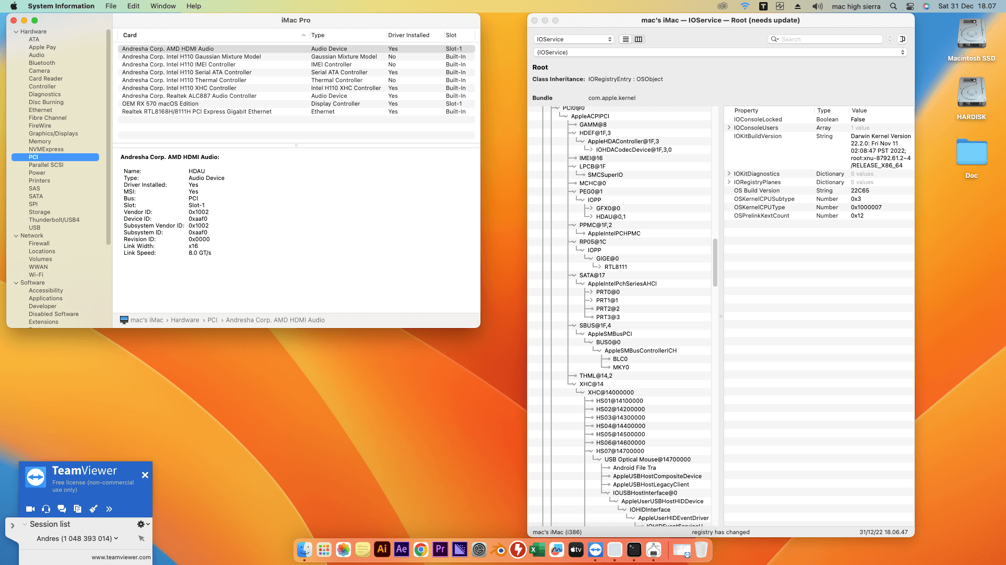Open Illustrator from the Dock
Image resolution: width=1006 pixels, height=565 pixels.
382,550
